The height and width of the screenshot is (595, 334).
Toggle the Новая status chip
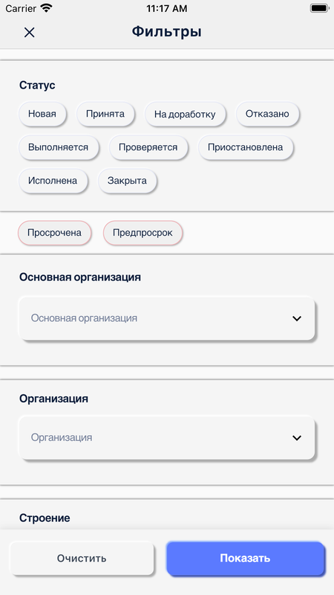click(x=42, y=114)
